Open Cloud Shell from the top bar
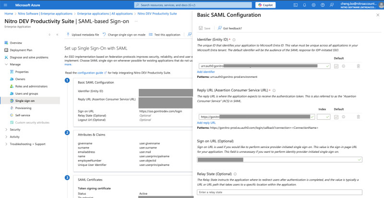Viewport: 384px width, 198px height. [x=296, y=5]
